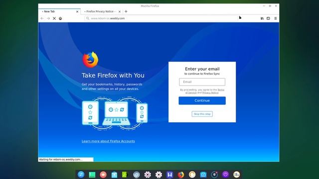
Task: Click the 'Take Firefox with You' heading
Action: pyautogui.click(x=113, y=76)
